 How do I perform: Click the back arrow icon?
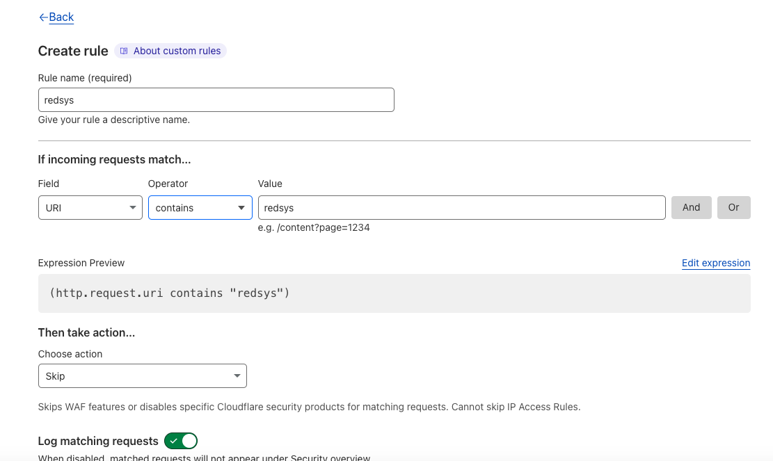click(43, 17)
